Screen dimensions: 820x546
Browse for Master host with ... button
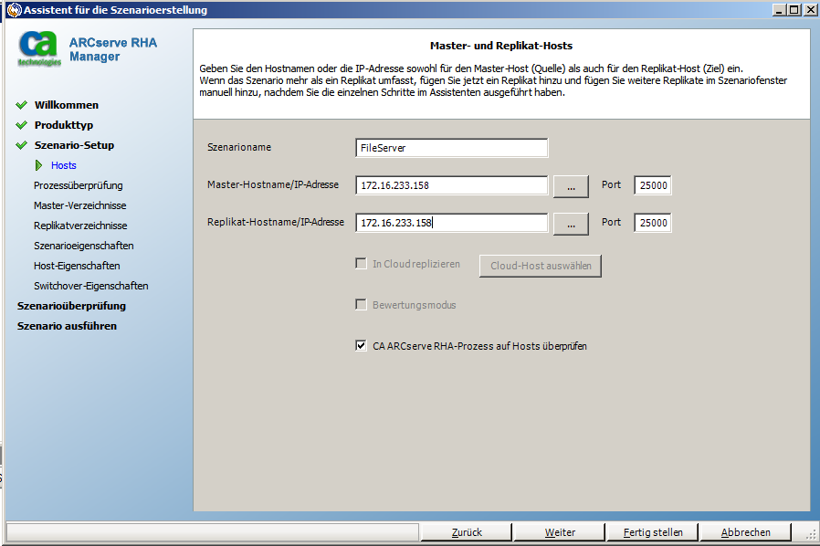point(571,186)
